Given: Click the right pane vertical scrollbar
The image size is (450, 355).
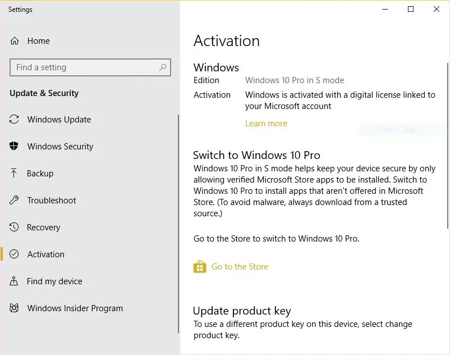Looking at the screenshot, I should (x=447, y=145).
